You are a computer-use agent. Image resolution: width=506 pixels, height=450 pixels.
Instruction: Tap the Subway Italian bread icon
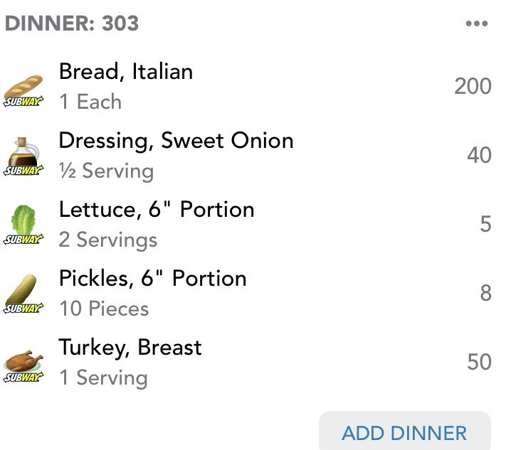23,91
